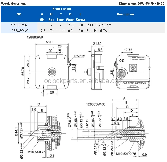This screenshot has width=167, height=162.
Task: Click the CE mark on back view
Action: pos(121,61)
